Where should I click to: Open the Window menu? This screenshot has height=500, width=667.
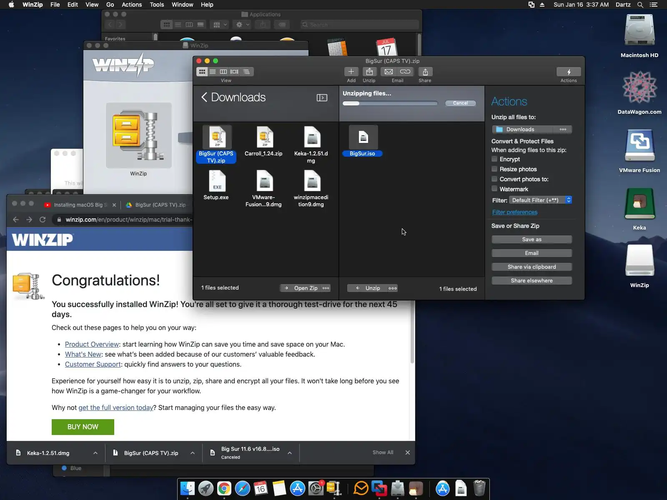(183, 5)
